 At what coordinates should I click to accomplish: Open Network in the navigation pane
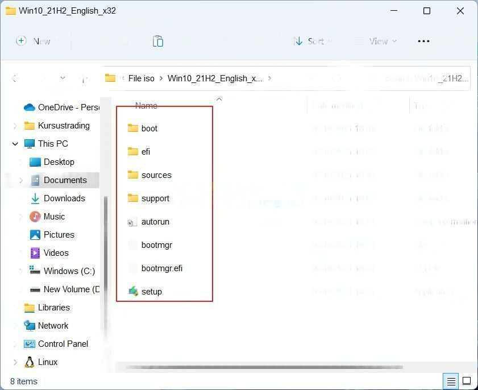[x=46, y=326]
